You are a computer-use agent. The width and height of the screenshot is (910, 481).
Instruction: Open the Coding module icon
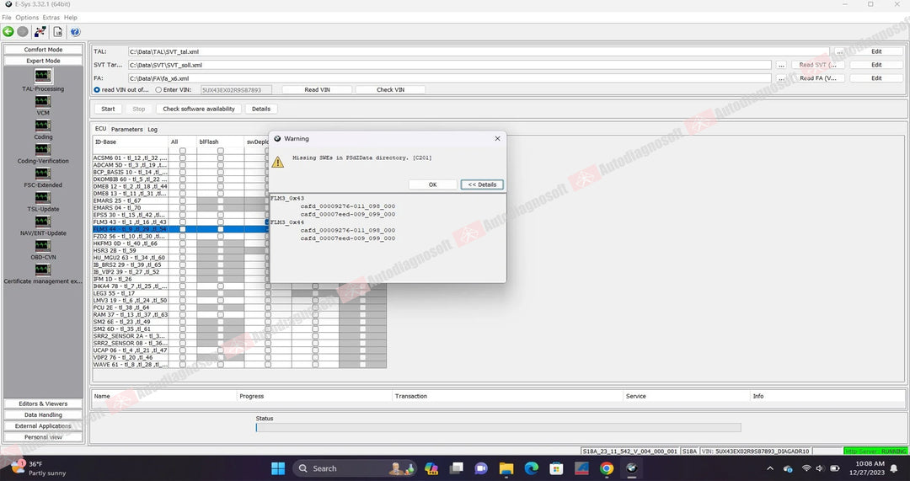pyautogui.click(x=43, y=126)
